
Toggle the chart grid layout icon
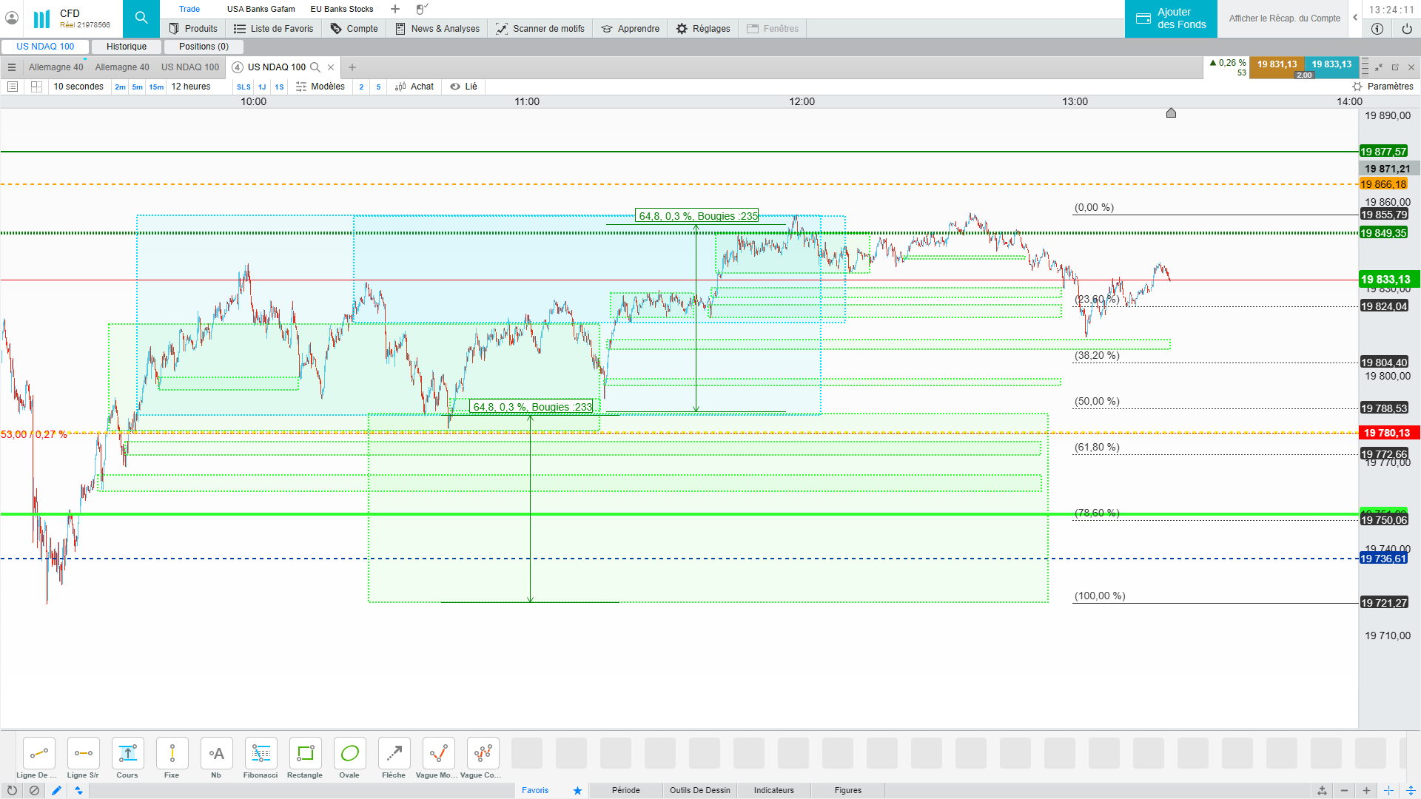point(36,87)
